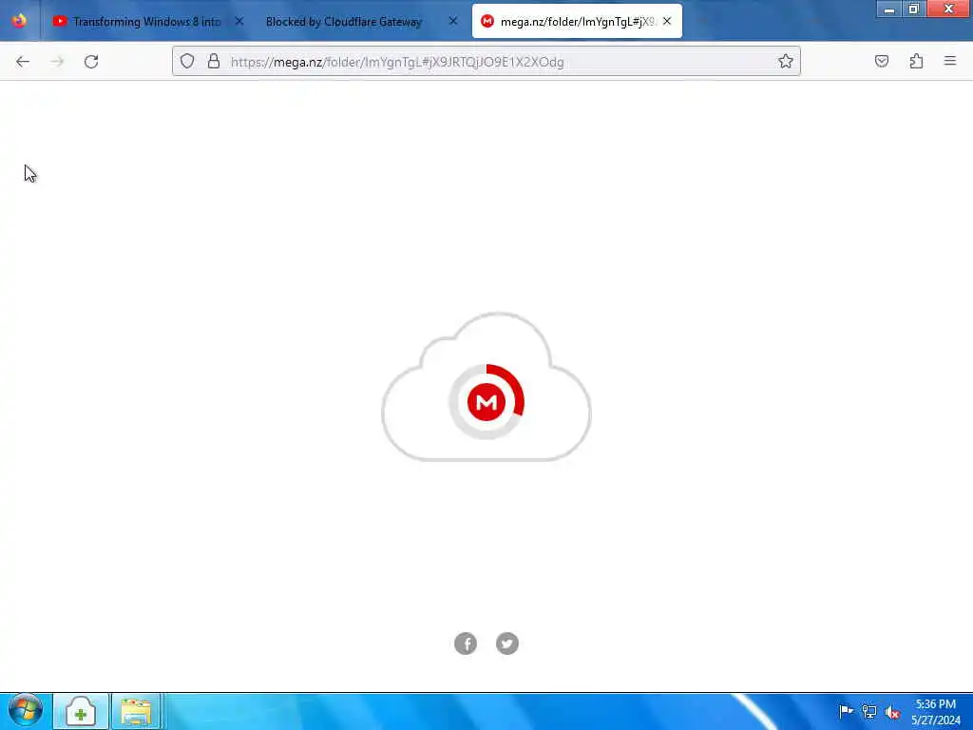Viewport: 973px width, 730px height.
Task: Save page to Pocket
Action: (882, 62)
